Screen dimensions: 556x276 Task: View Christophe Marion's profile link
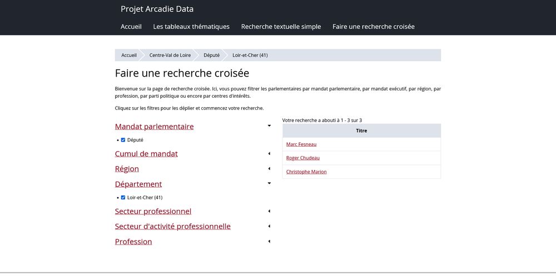click(306, 172)
